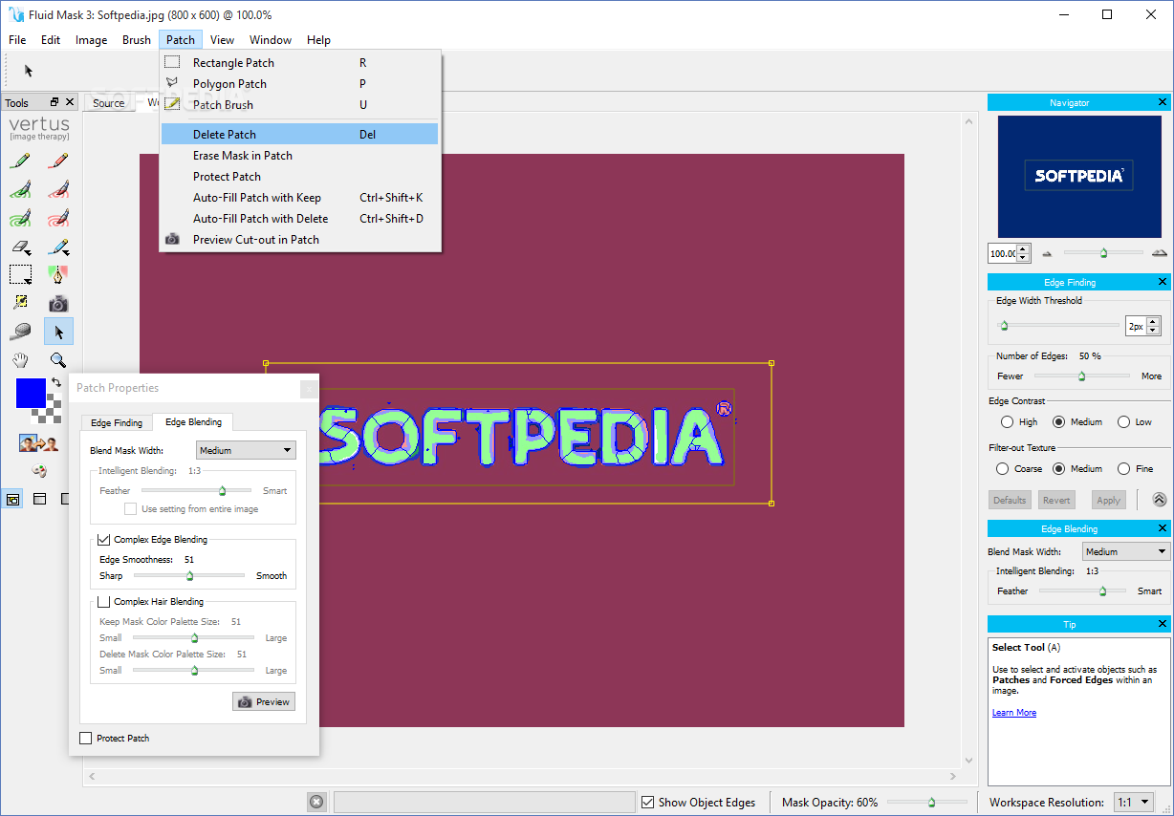Select the Hand pan tool

point(20,360)
